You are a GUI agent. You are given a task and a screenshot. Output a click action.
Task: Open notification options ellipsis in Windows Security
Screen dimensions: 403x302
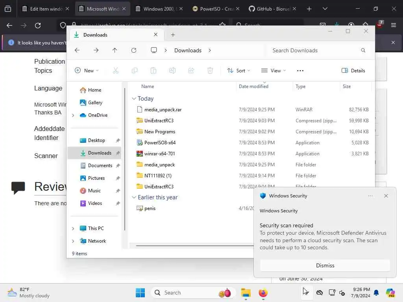tap(370, 196)
